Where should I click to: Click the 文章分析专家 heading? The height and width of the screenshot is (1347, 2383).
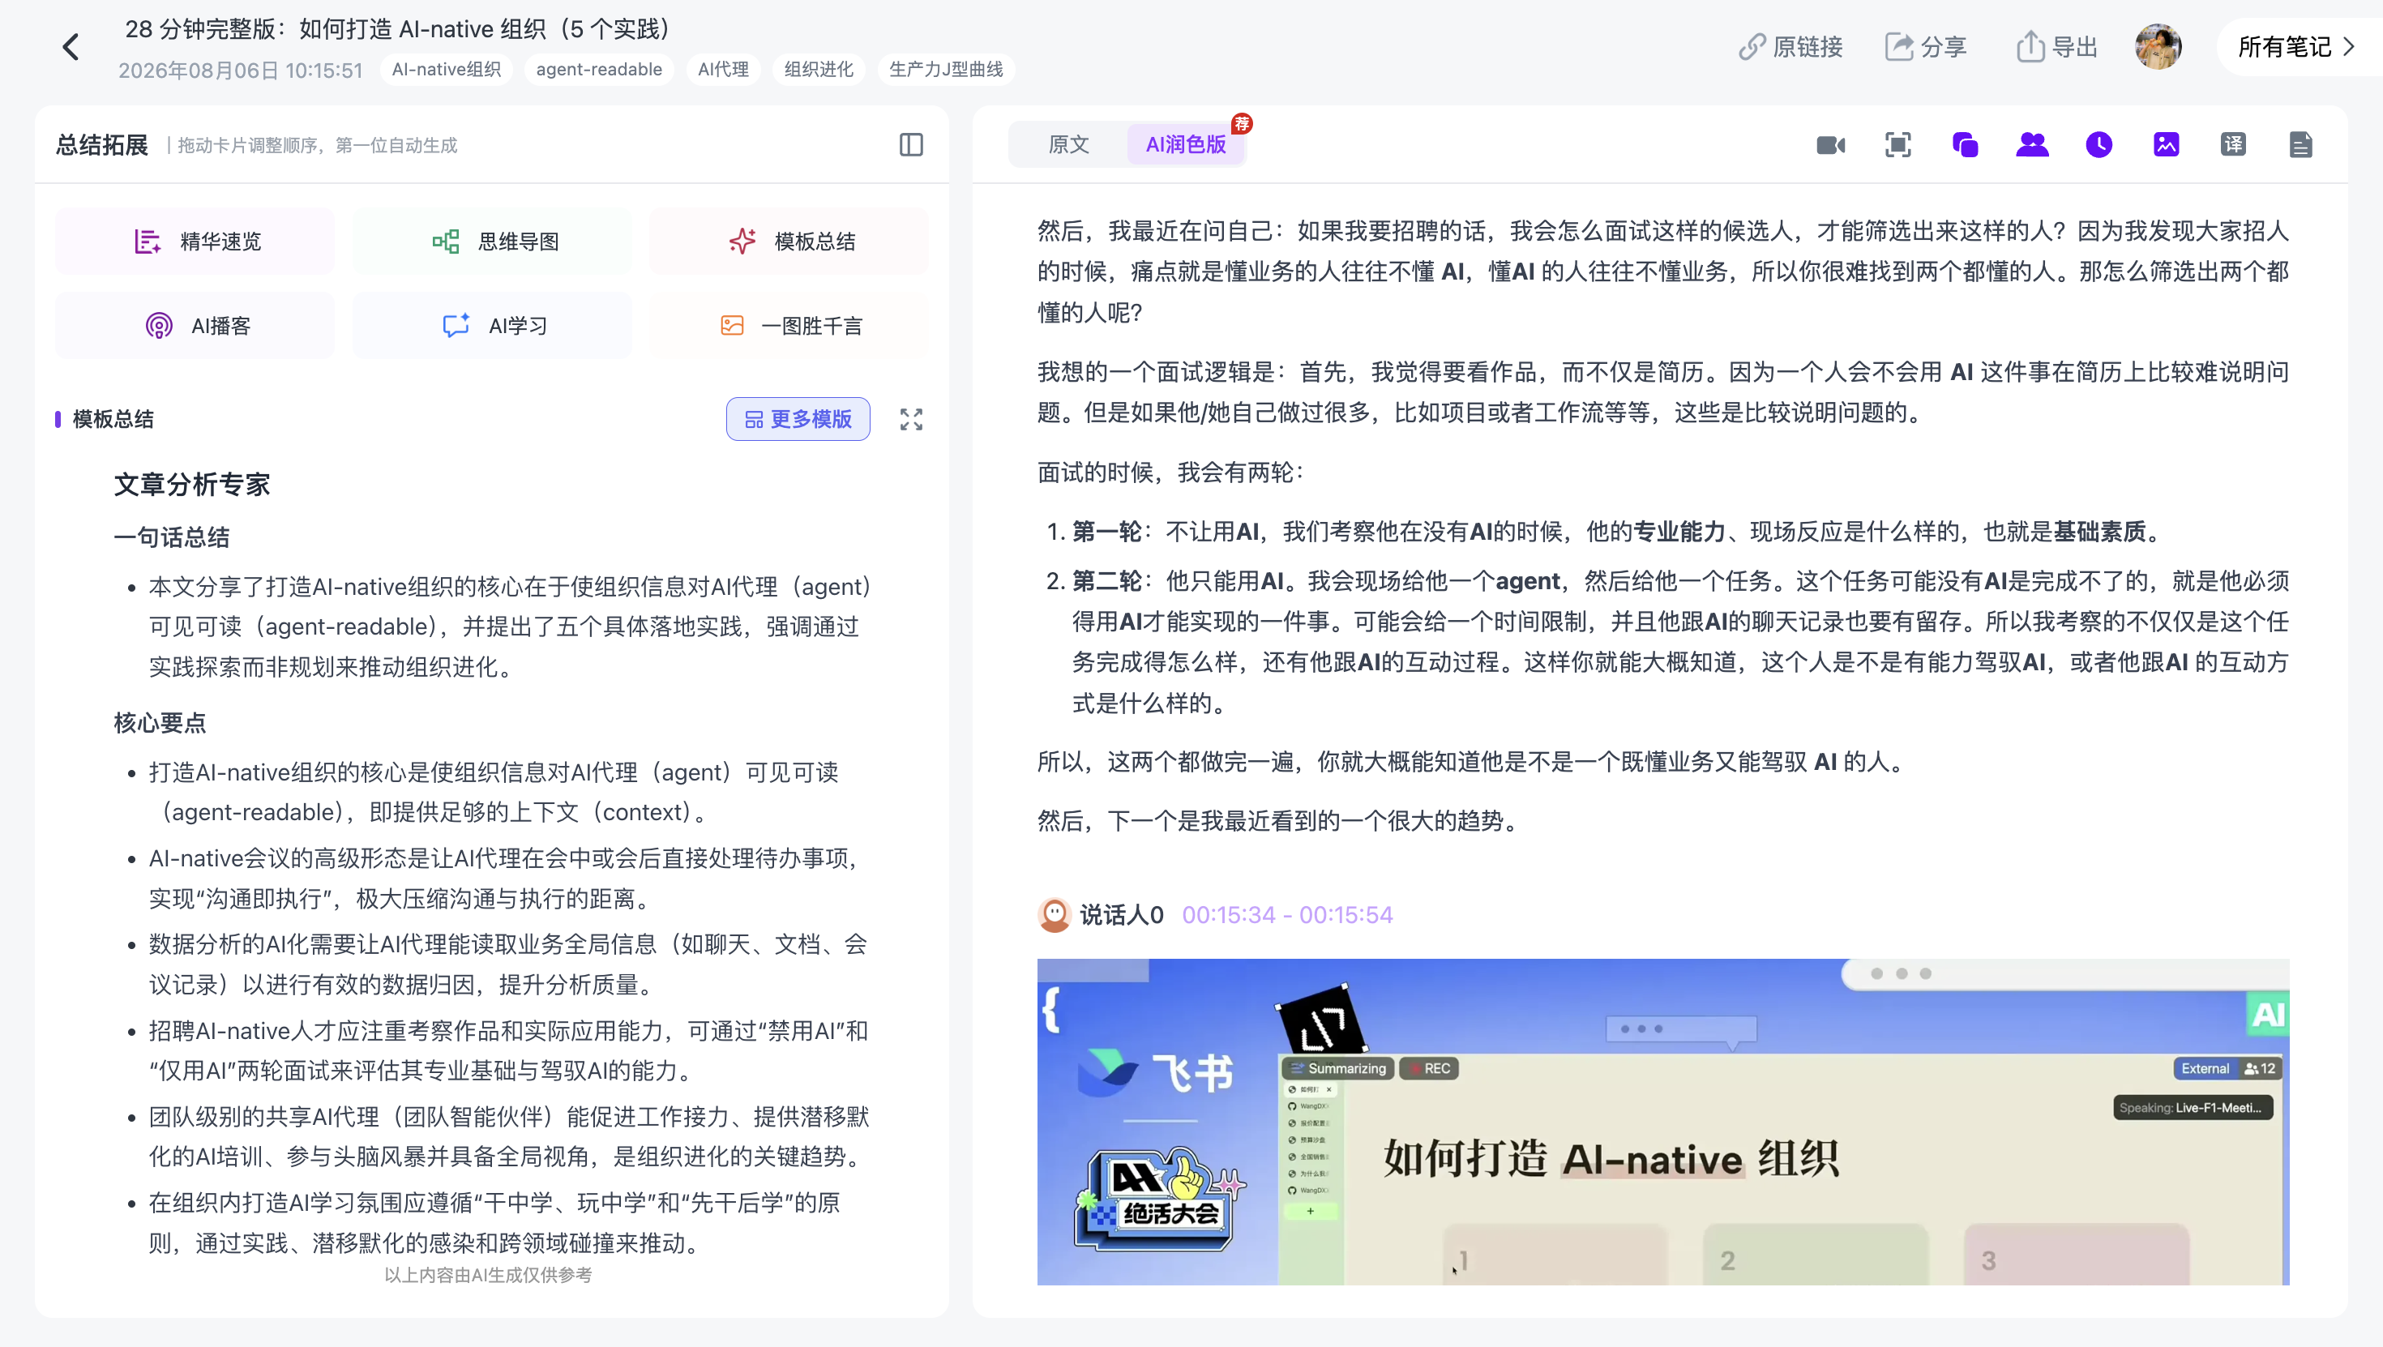pos(191,485)
